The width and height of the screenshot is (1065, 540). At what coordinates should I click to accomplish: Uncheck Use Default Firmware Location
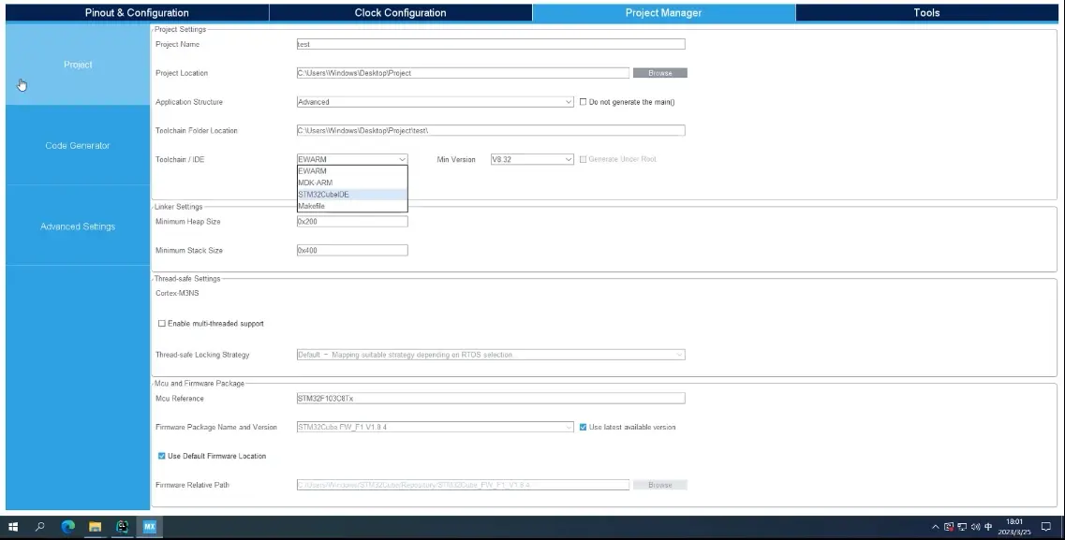pyautogui.click(x=162, y=456)
